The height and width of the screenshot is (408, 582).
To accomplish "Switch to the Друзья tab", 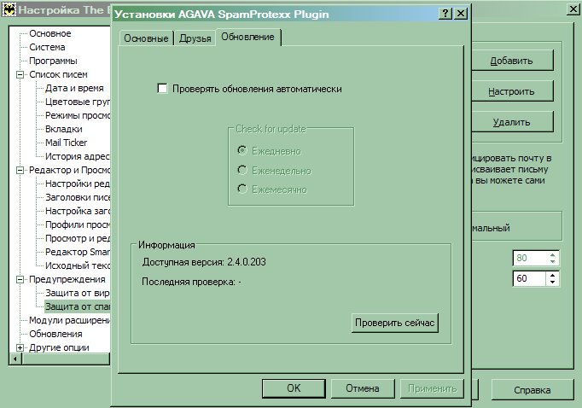I will pos(195,38).
